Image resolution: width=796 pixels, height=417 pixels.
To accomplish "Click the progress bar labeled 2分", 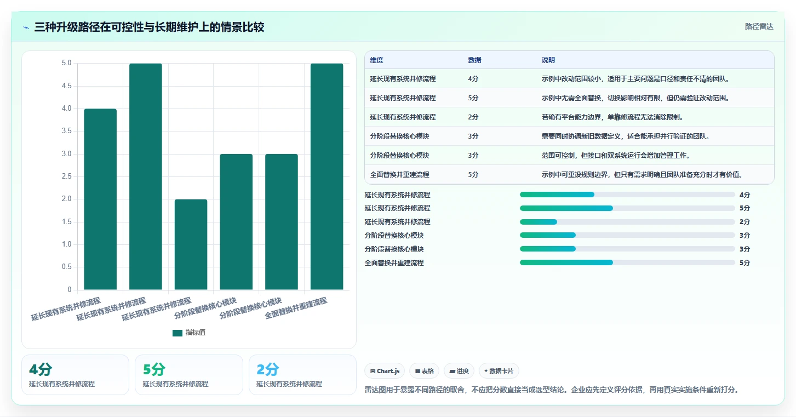I will click(627, 222).
